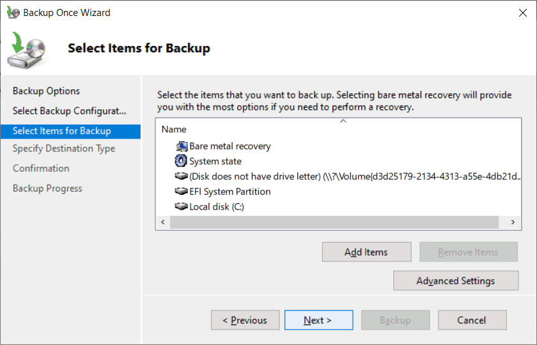
Task: Click the Bare metal recovery computer icon
Action: (182, 146)
